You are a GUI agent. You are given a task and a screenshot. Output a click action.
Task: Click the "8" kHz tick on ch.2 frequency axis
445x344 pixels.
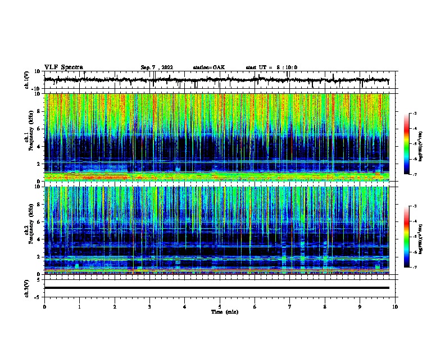pos(39,205)
